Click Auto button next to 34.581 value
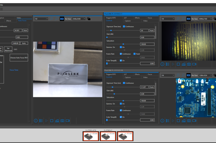 [x=25, y=30]
